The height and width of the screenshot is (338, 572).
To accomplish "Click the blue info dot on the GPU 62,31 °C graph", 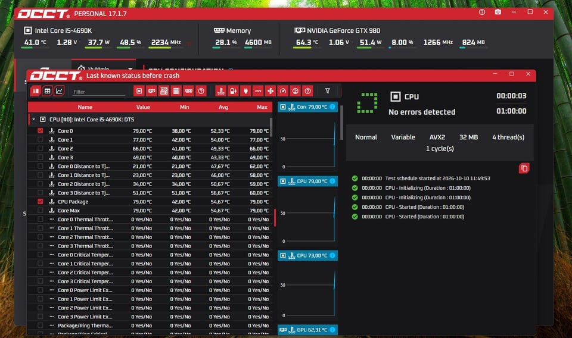I will click(332, 330).
